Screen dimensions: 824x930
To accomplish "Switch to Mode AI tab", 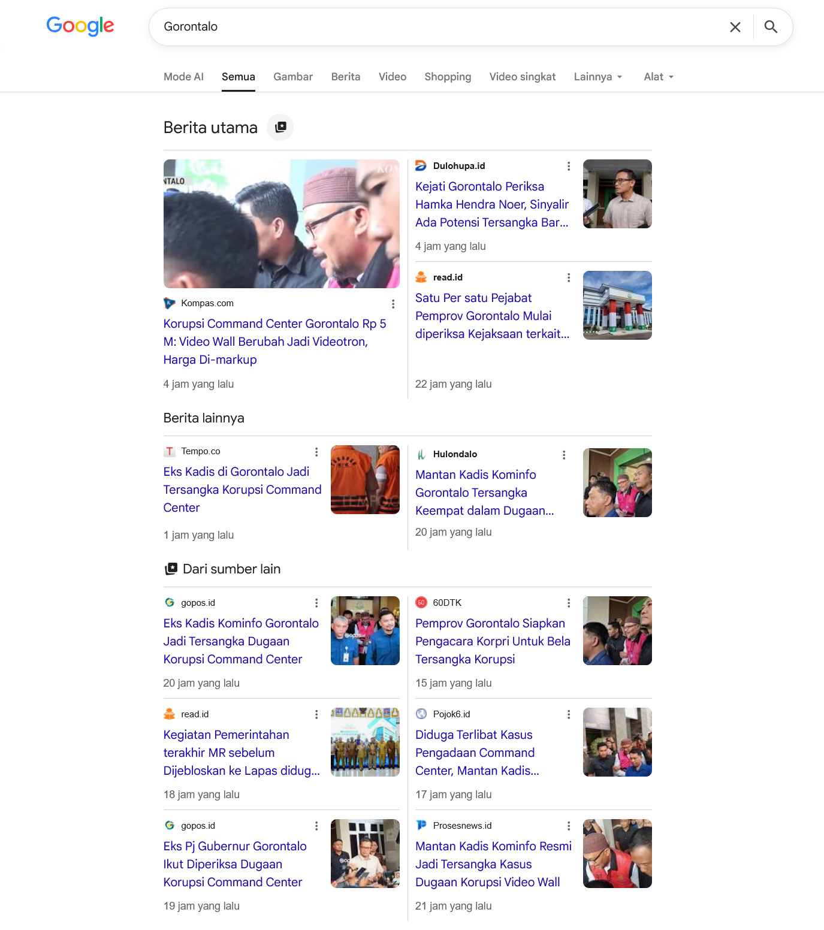I will point(183,77).
